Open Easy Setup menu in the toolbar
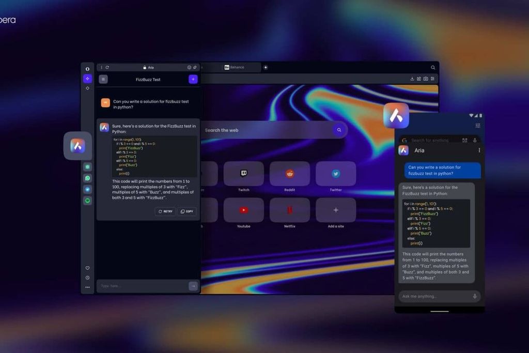 click(433, 79)
